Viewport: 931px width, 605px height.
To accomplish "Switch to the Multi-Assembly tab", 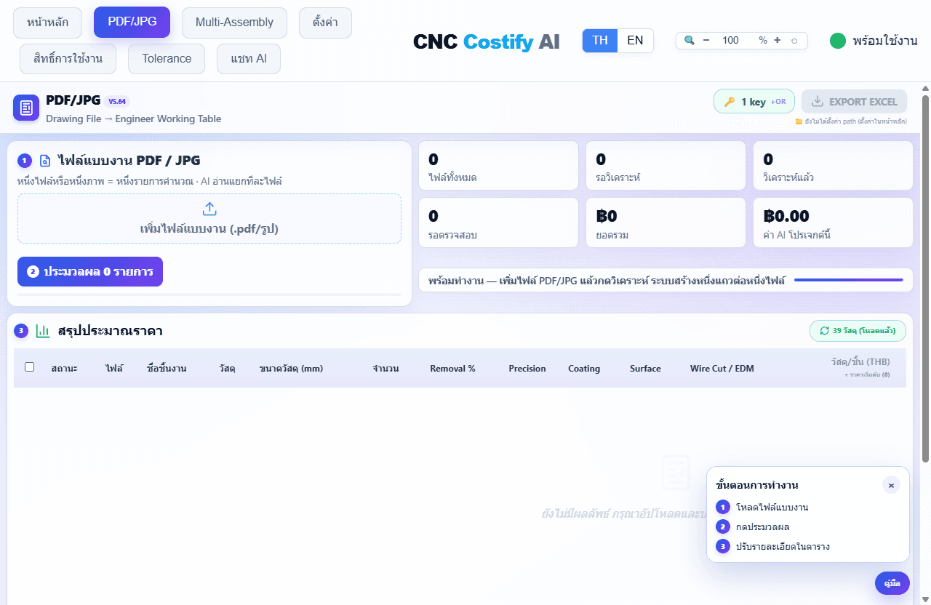I will tap(234, 23).
